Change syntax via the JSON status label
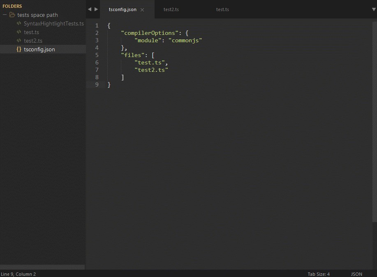This screenshot has width=377, height=277. pyautogui.click(x=356, y=274)
